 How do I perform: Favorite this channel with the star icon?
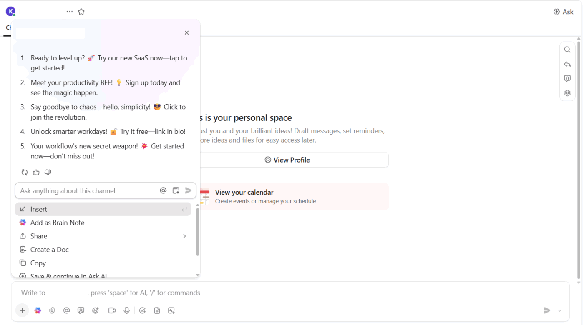81,12
